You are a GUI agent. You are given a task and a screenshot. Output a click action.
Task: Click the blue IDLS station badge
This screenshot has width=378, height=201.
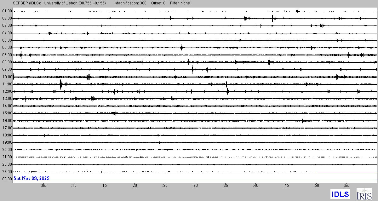341,194
